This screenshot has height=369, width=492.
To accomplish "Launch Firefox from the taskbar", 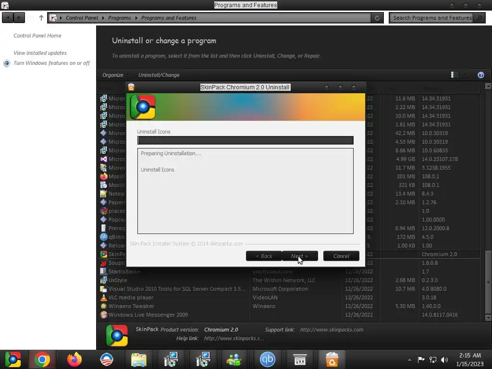I will coord(74,359).
